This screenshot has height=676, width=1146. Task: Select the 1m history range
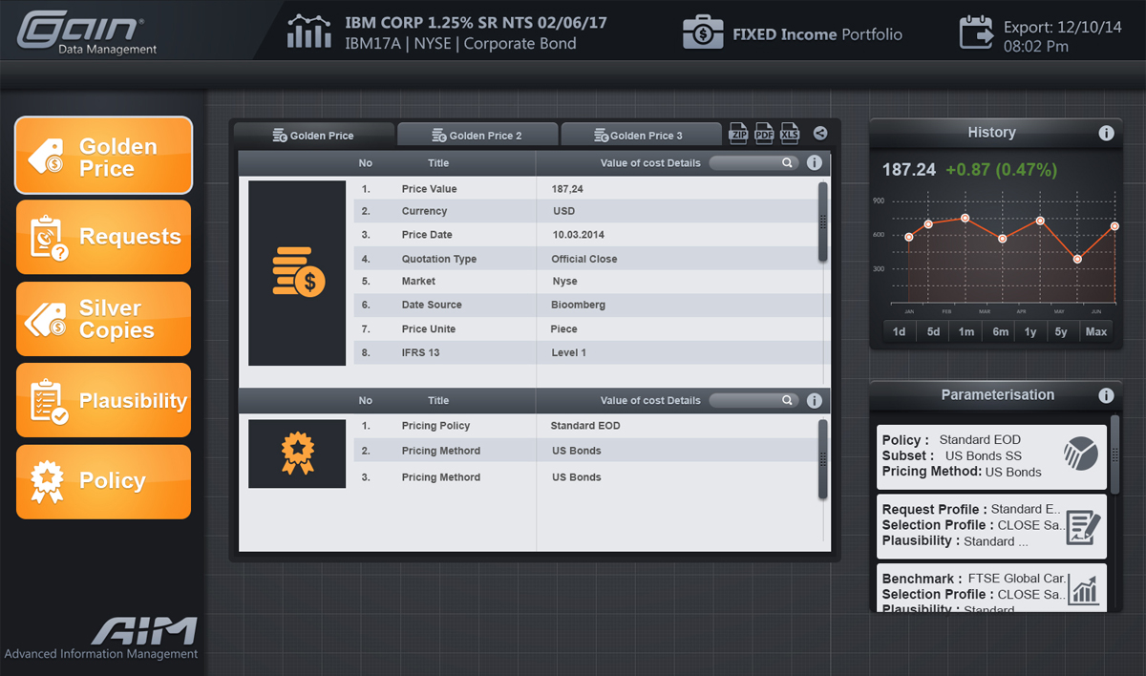[966, 331]
